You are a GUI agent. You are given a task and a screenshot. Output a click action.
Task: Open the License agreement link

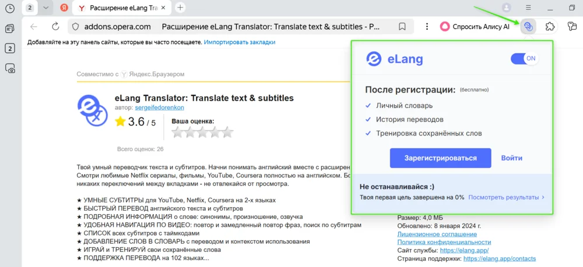(437, 234)
